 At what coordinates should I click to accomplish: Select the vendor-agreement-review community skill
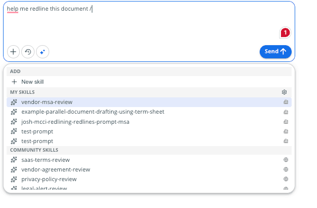pyautogui.click(x=149, y=169)
